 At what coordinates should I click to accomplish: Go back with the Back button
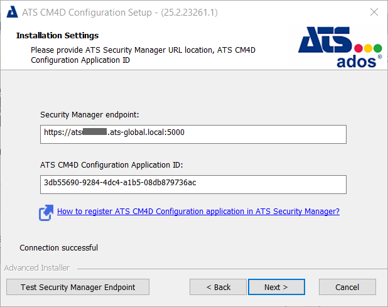(218, 287)
